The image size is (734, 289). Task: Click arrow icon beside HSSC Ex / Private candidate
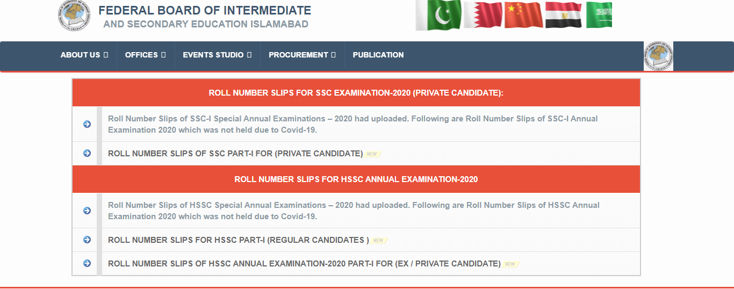(x=87, y=264)
